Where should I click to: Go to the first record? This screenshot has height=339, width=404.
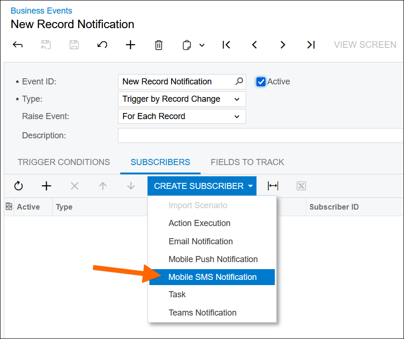pos(226,45)
